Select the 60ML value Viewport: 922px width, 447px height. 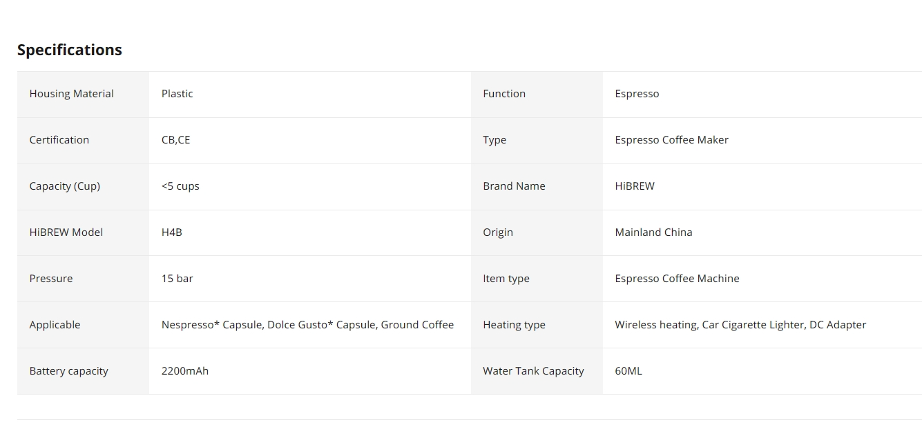pos(628,371)
